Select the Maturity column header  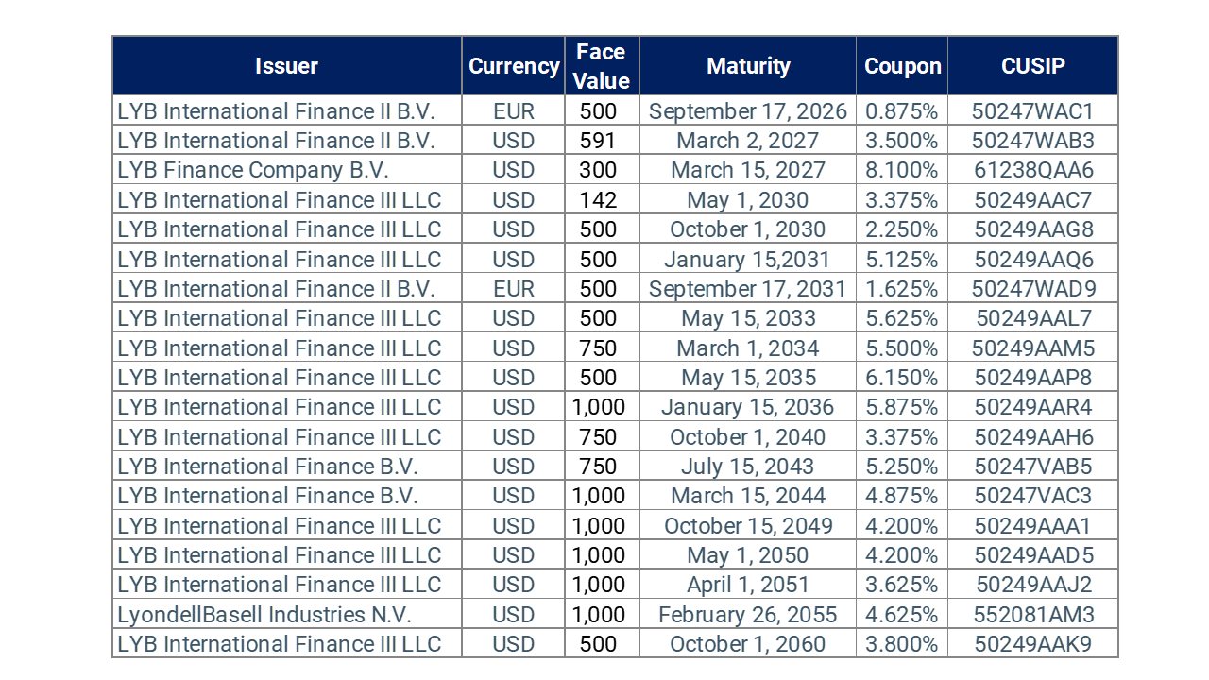point(748,66)
